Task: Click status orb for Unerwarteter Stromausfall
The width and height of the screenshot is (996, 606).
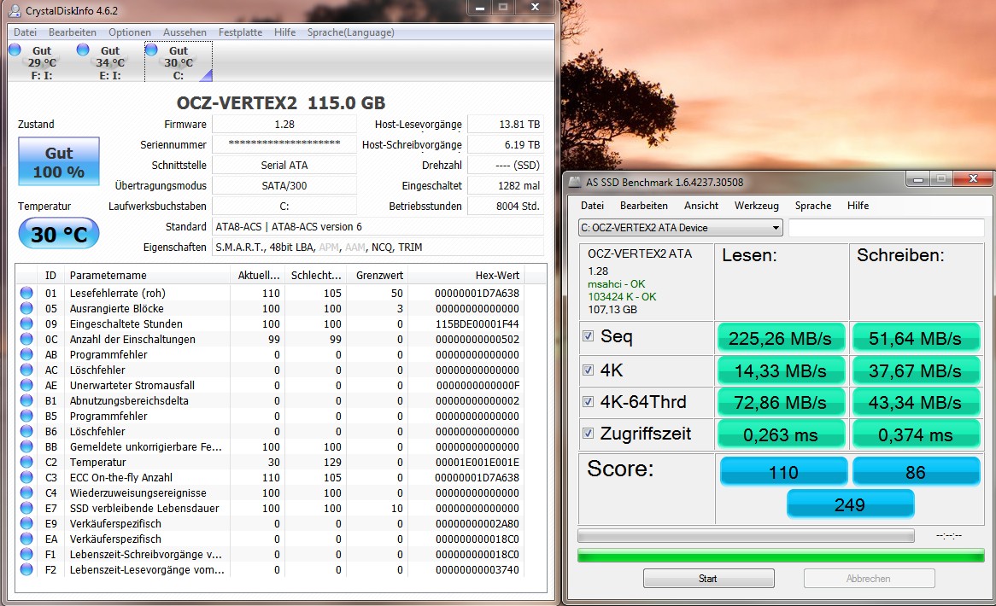Action: click(26, 385)
